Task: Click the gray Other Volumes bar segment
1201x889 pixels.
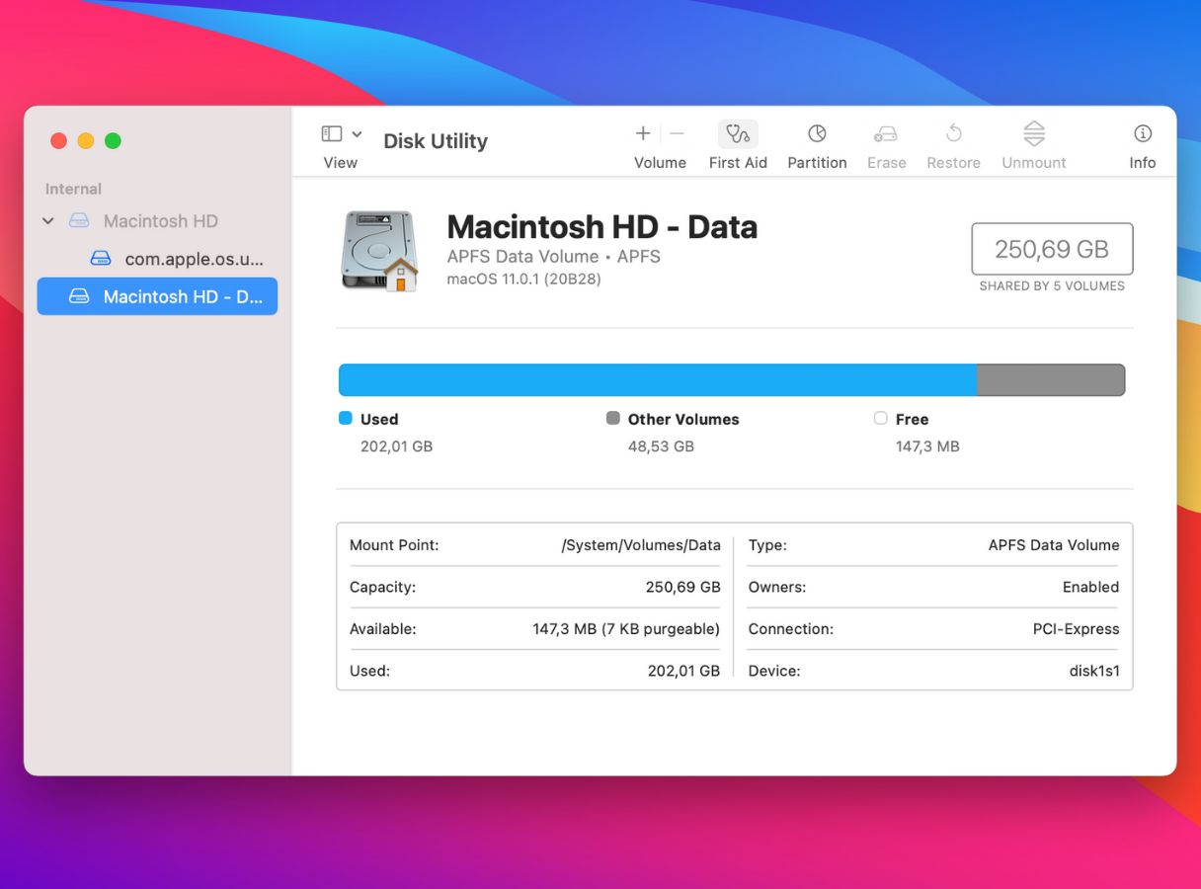Action: coord(1050,380)
